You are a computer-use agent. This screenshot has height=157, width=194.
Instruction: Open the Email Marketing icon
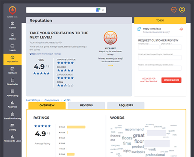point(12,114)
